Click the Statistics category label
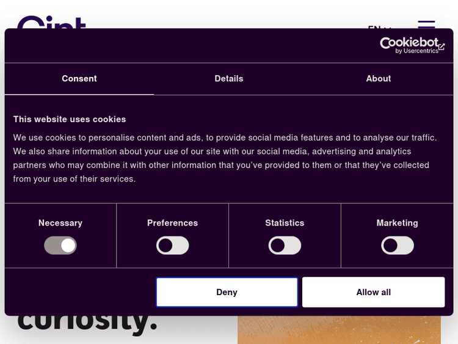 [285, 223]
